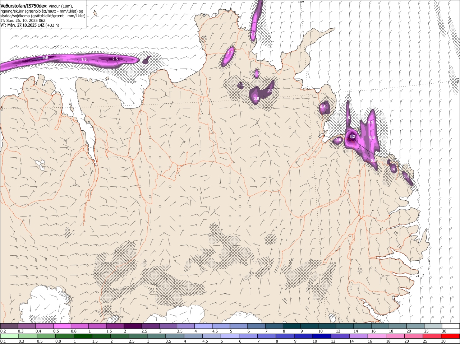Pick the lower colorbar red swatch at 30
Image resolution: width=460 pixels, height=344 pixels.
click(450, 336)
